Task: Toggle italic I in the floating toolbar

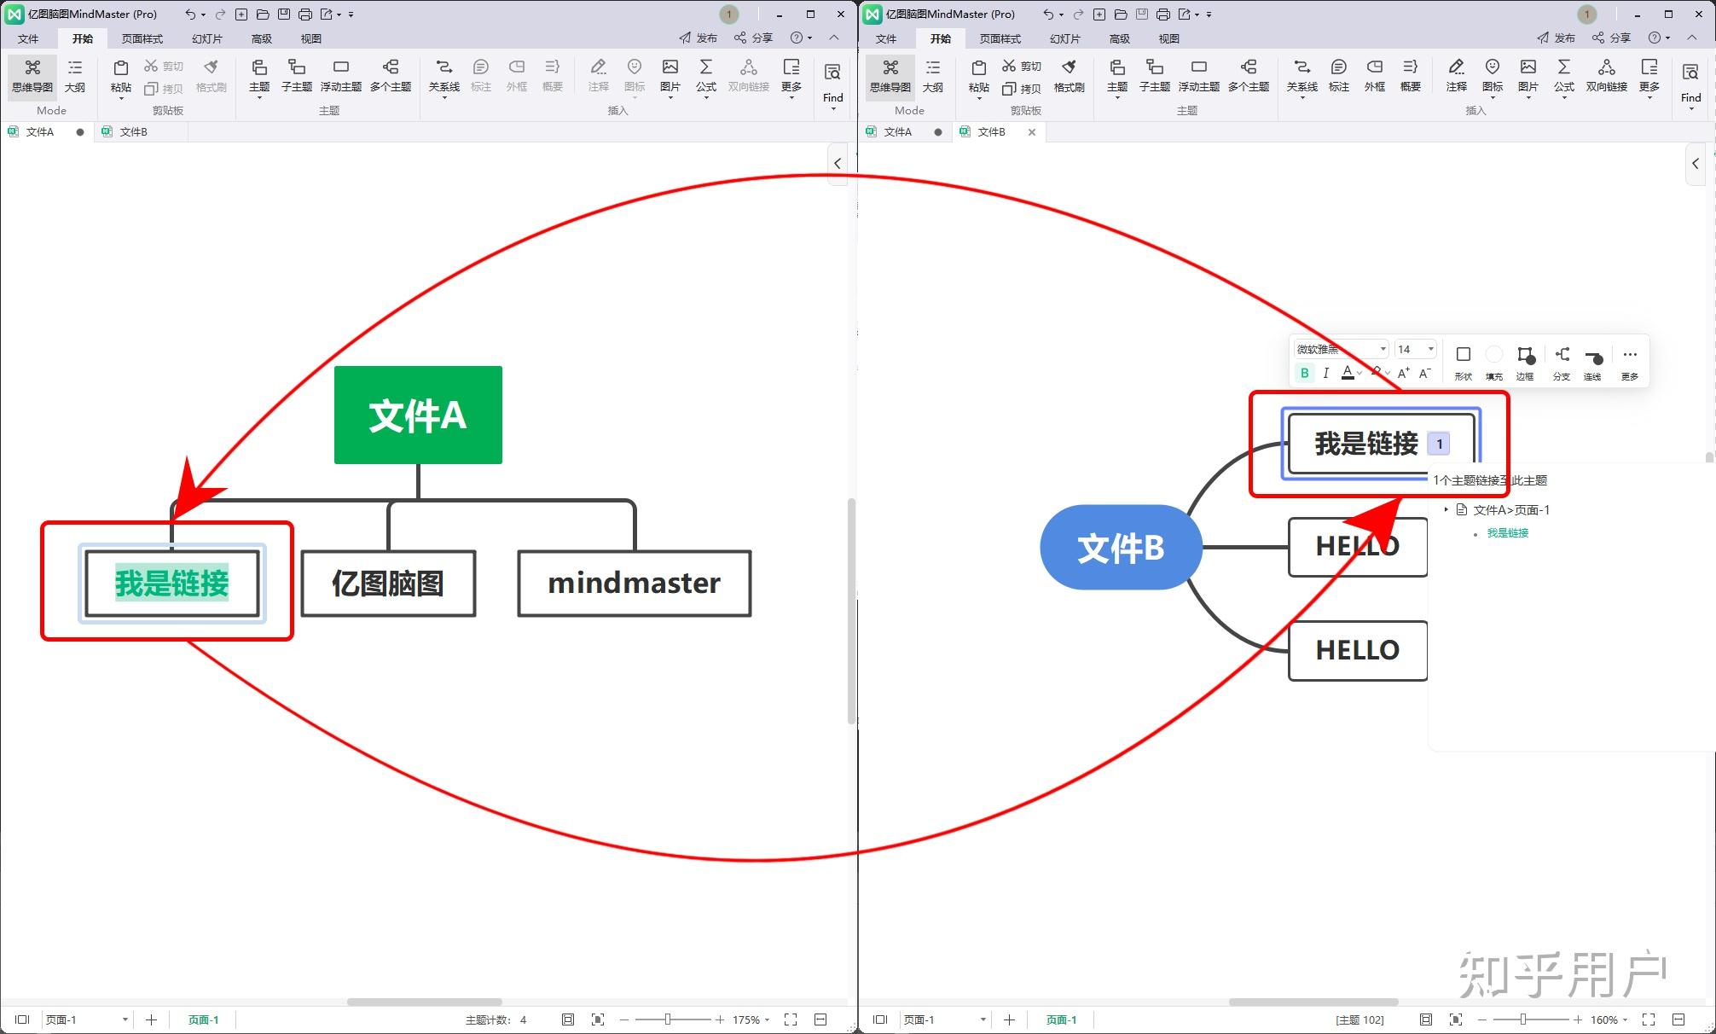Action: pos(1325,373)
